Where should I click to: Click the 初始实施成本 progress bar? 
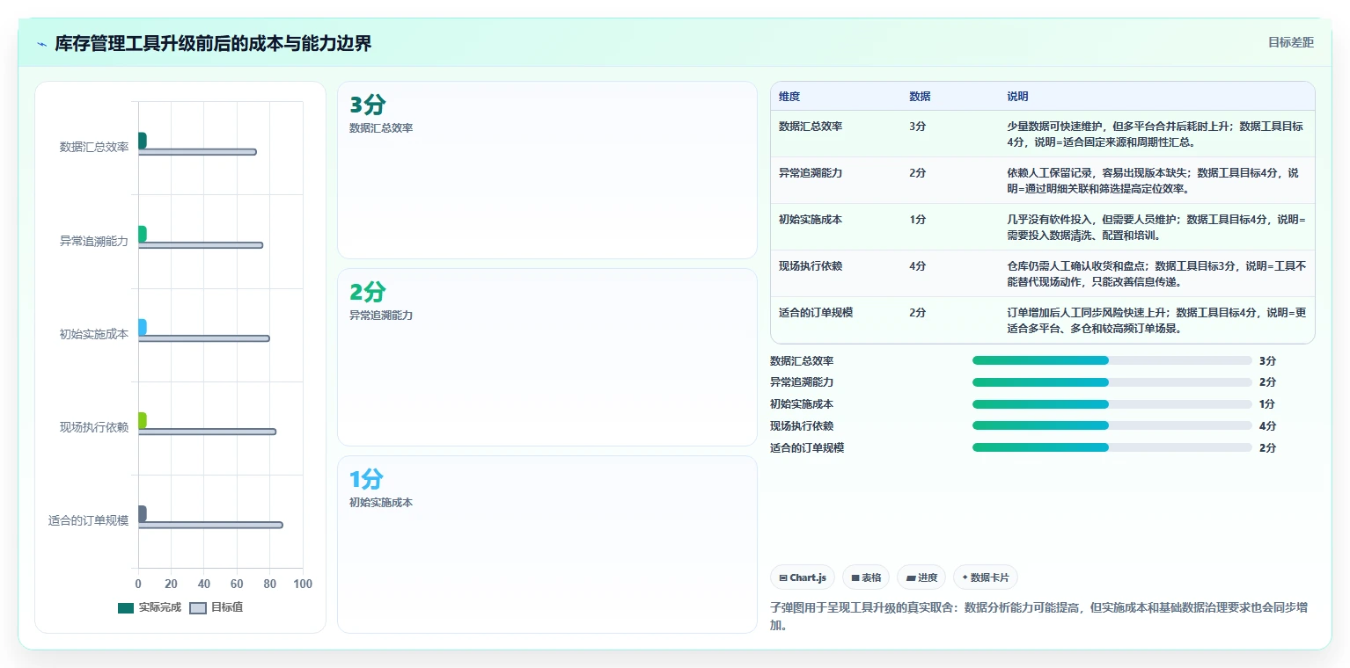(x=1112, y=404)
